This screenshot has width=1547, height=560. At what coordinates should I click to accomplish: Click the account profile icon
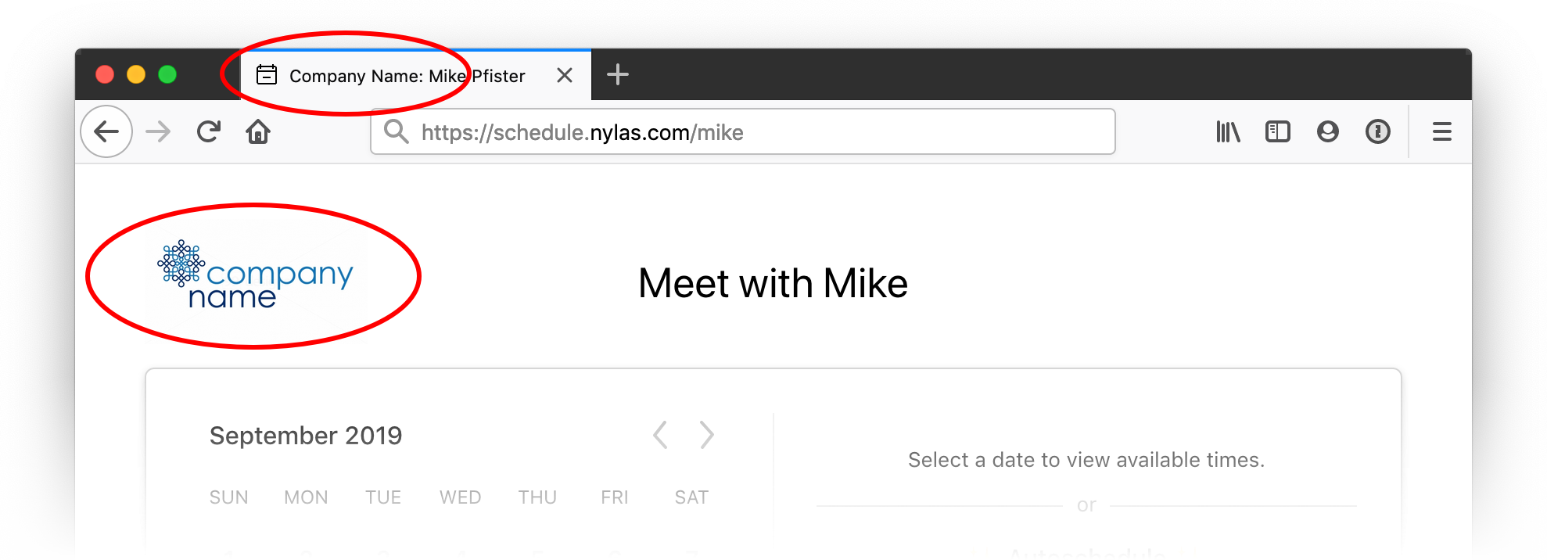click(1327, 131)
